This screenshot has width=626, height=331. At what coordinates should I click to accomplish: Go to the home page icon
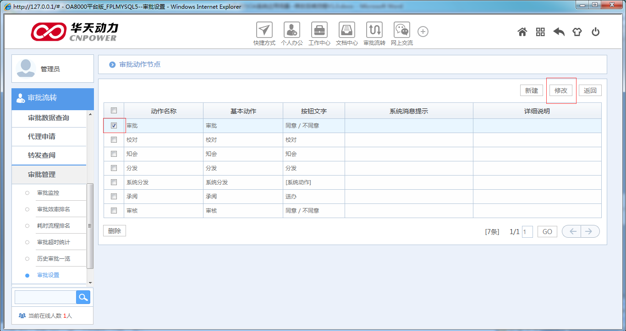coord(522,32)
